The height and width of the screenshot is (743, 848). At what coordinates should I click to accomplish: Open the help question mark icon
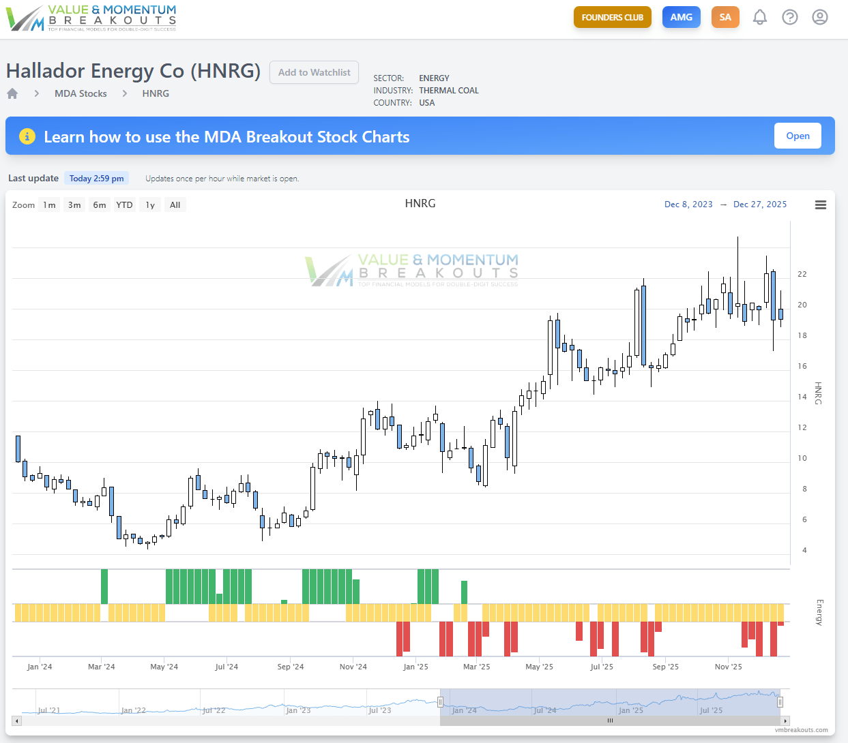(x=790, y=17)
